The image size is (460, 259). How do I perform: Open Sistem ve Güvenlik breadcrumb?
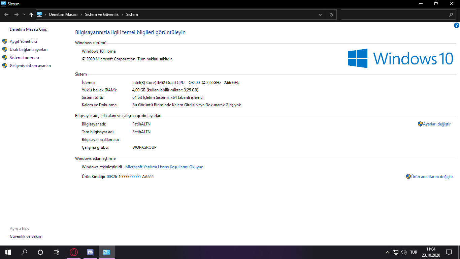[x=102, y=15]
